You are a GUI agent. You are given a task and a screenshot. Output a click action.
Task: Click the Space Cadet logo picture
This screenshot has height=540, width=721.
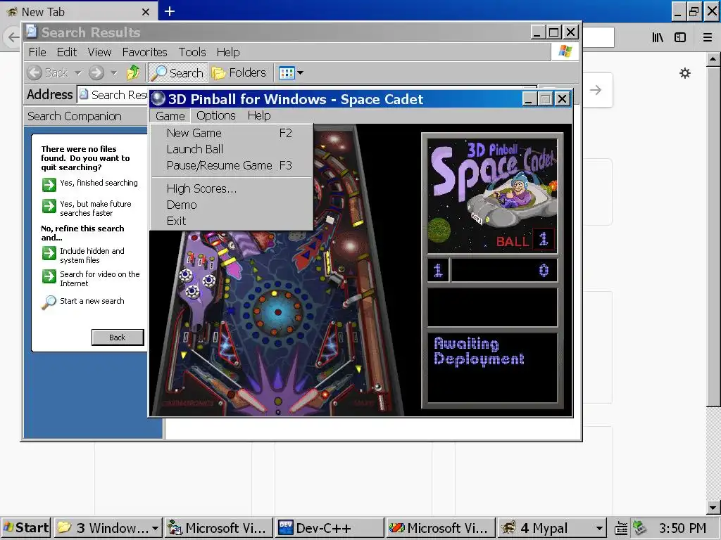tap(492, 196)
